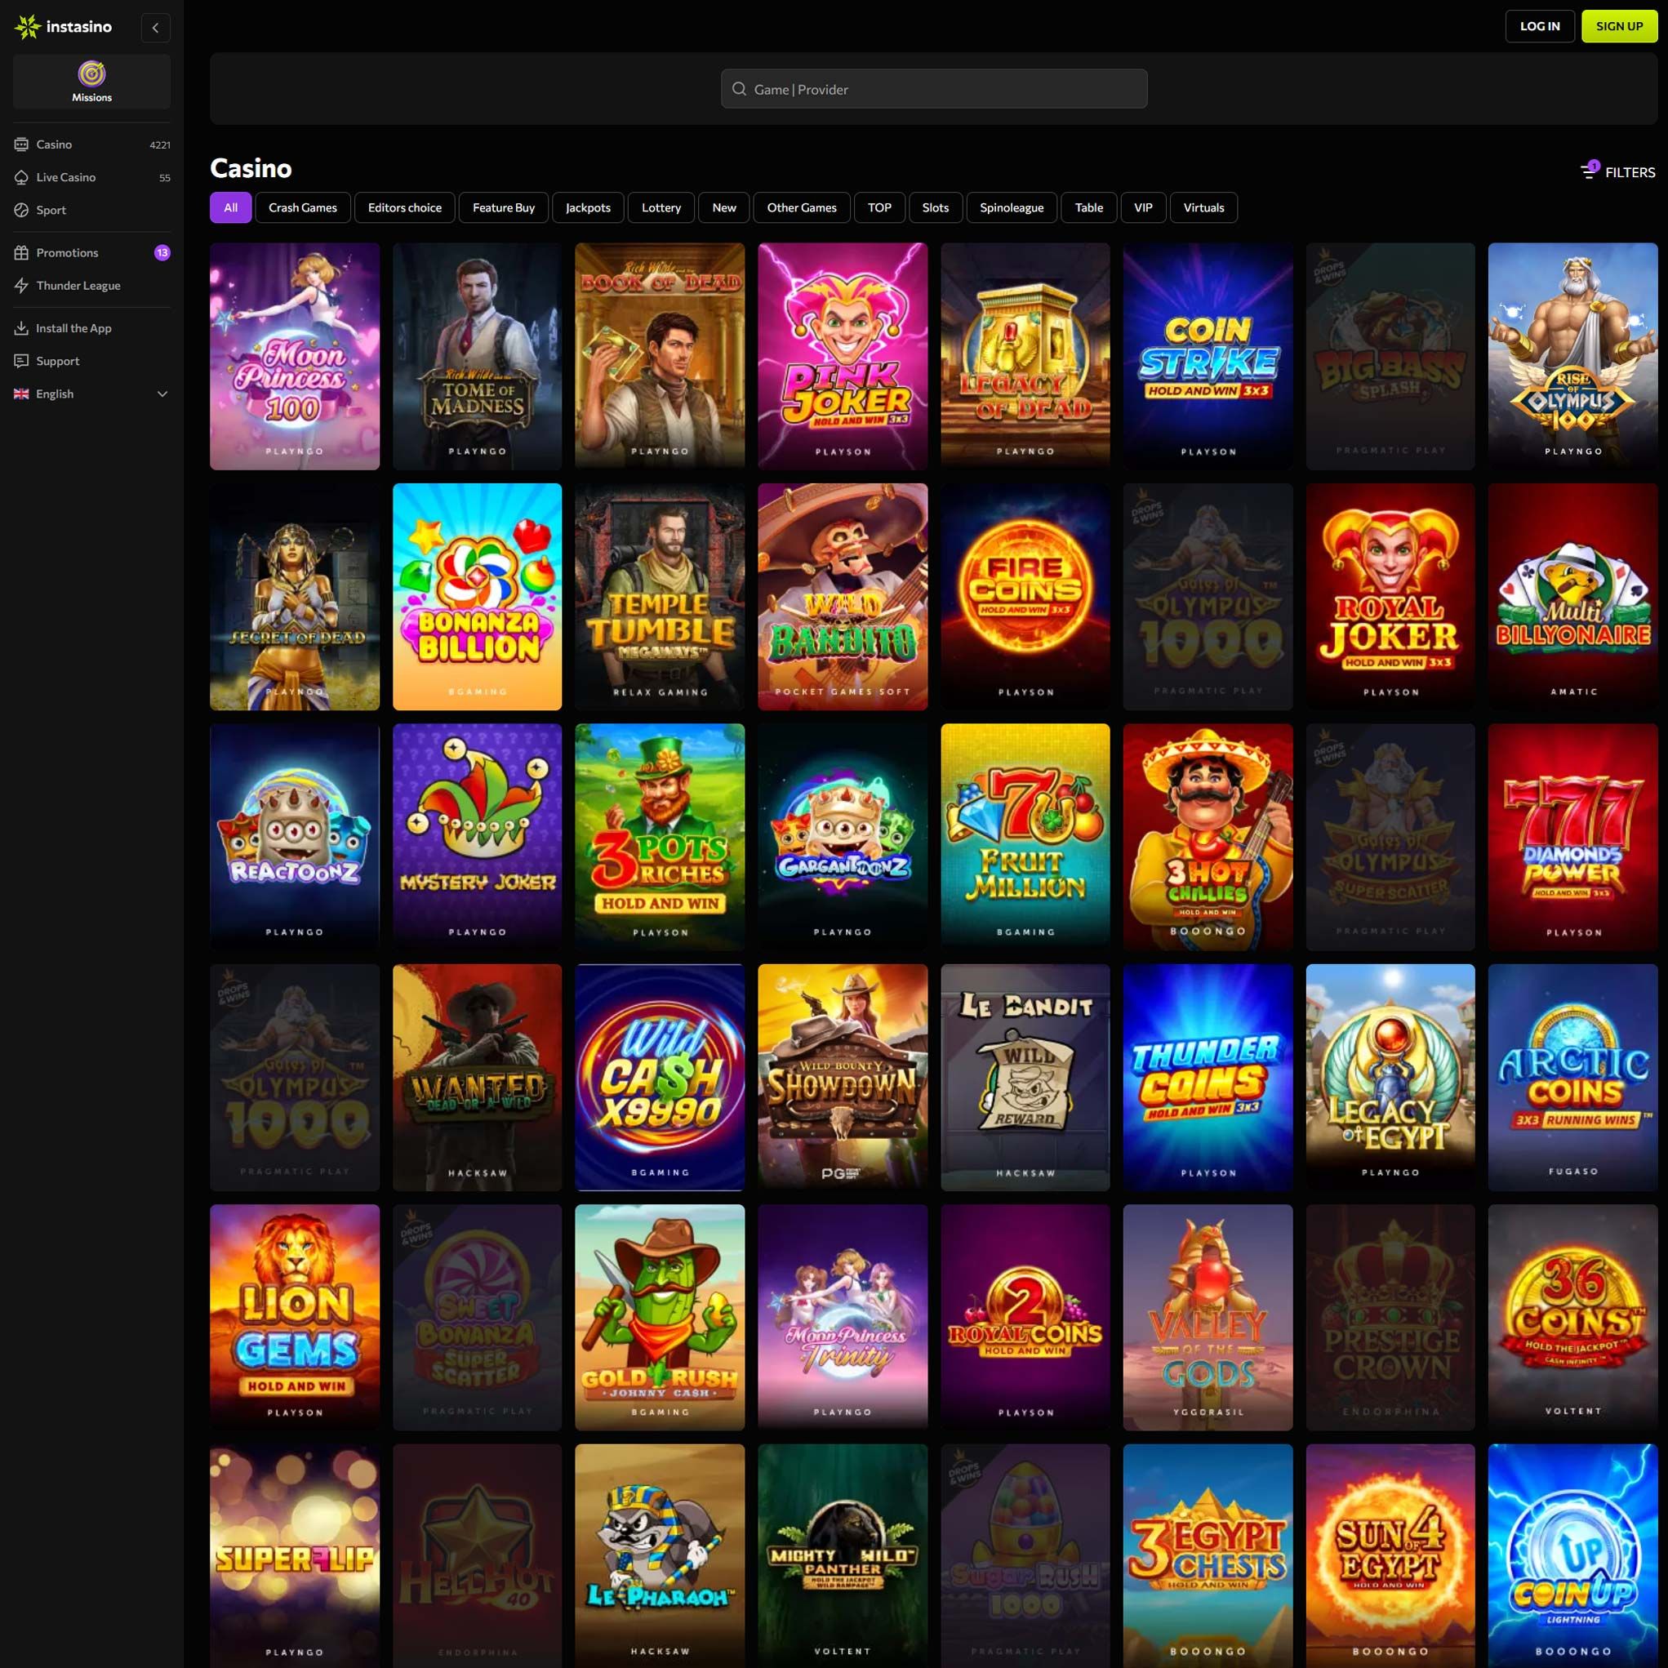Click the instasino logo

click(63, 27)
